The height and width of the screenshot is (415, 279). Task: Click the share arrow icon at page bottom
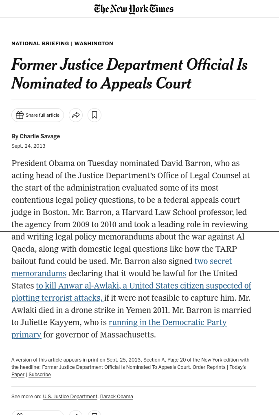(76, 413)
